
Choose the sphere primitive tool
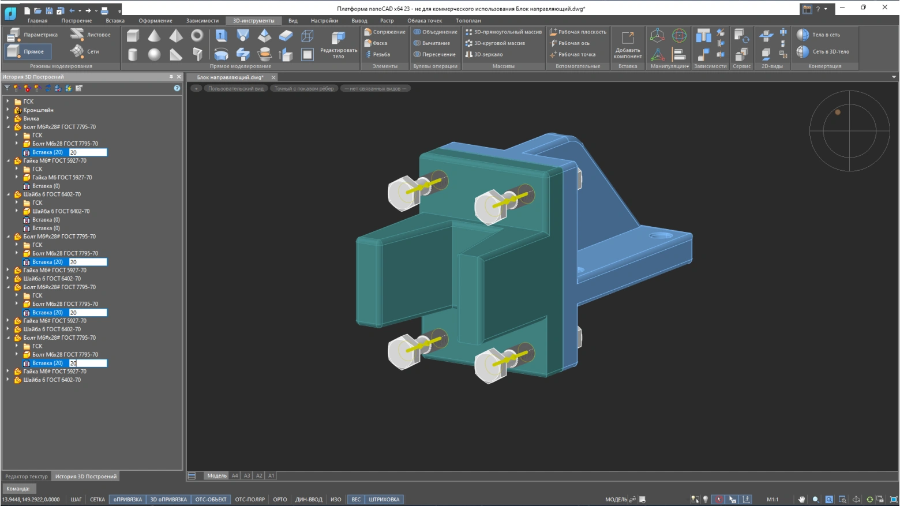[154, 54]
